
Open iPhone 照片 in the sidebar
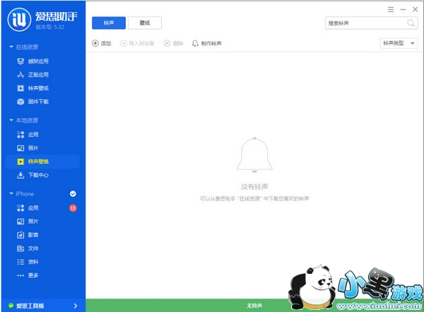pyautogui.click(x=33, y=222)
